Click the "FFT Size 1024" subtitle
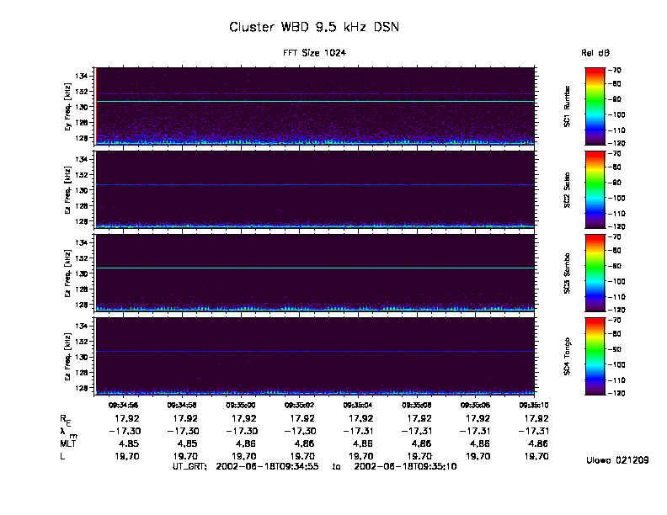 314,53
